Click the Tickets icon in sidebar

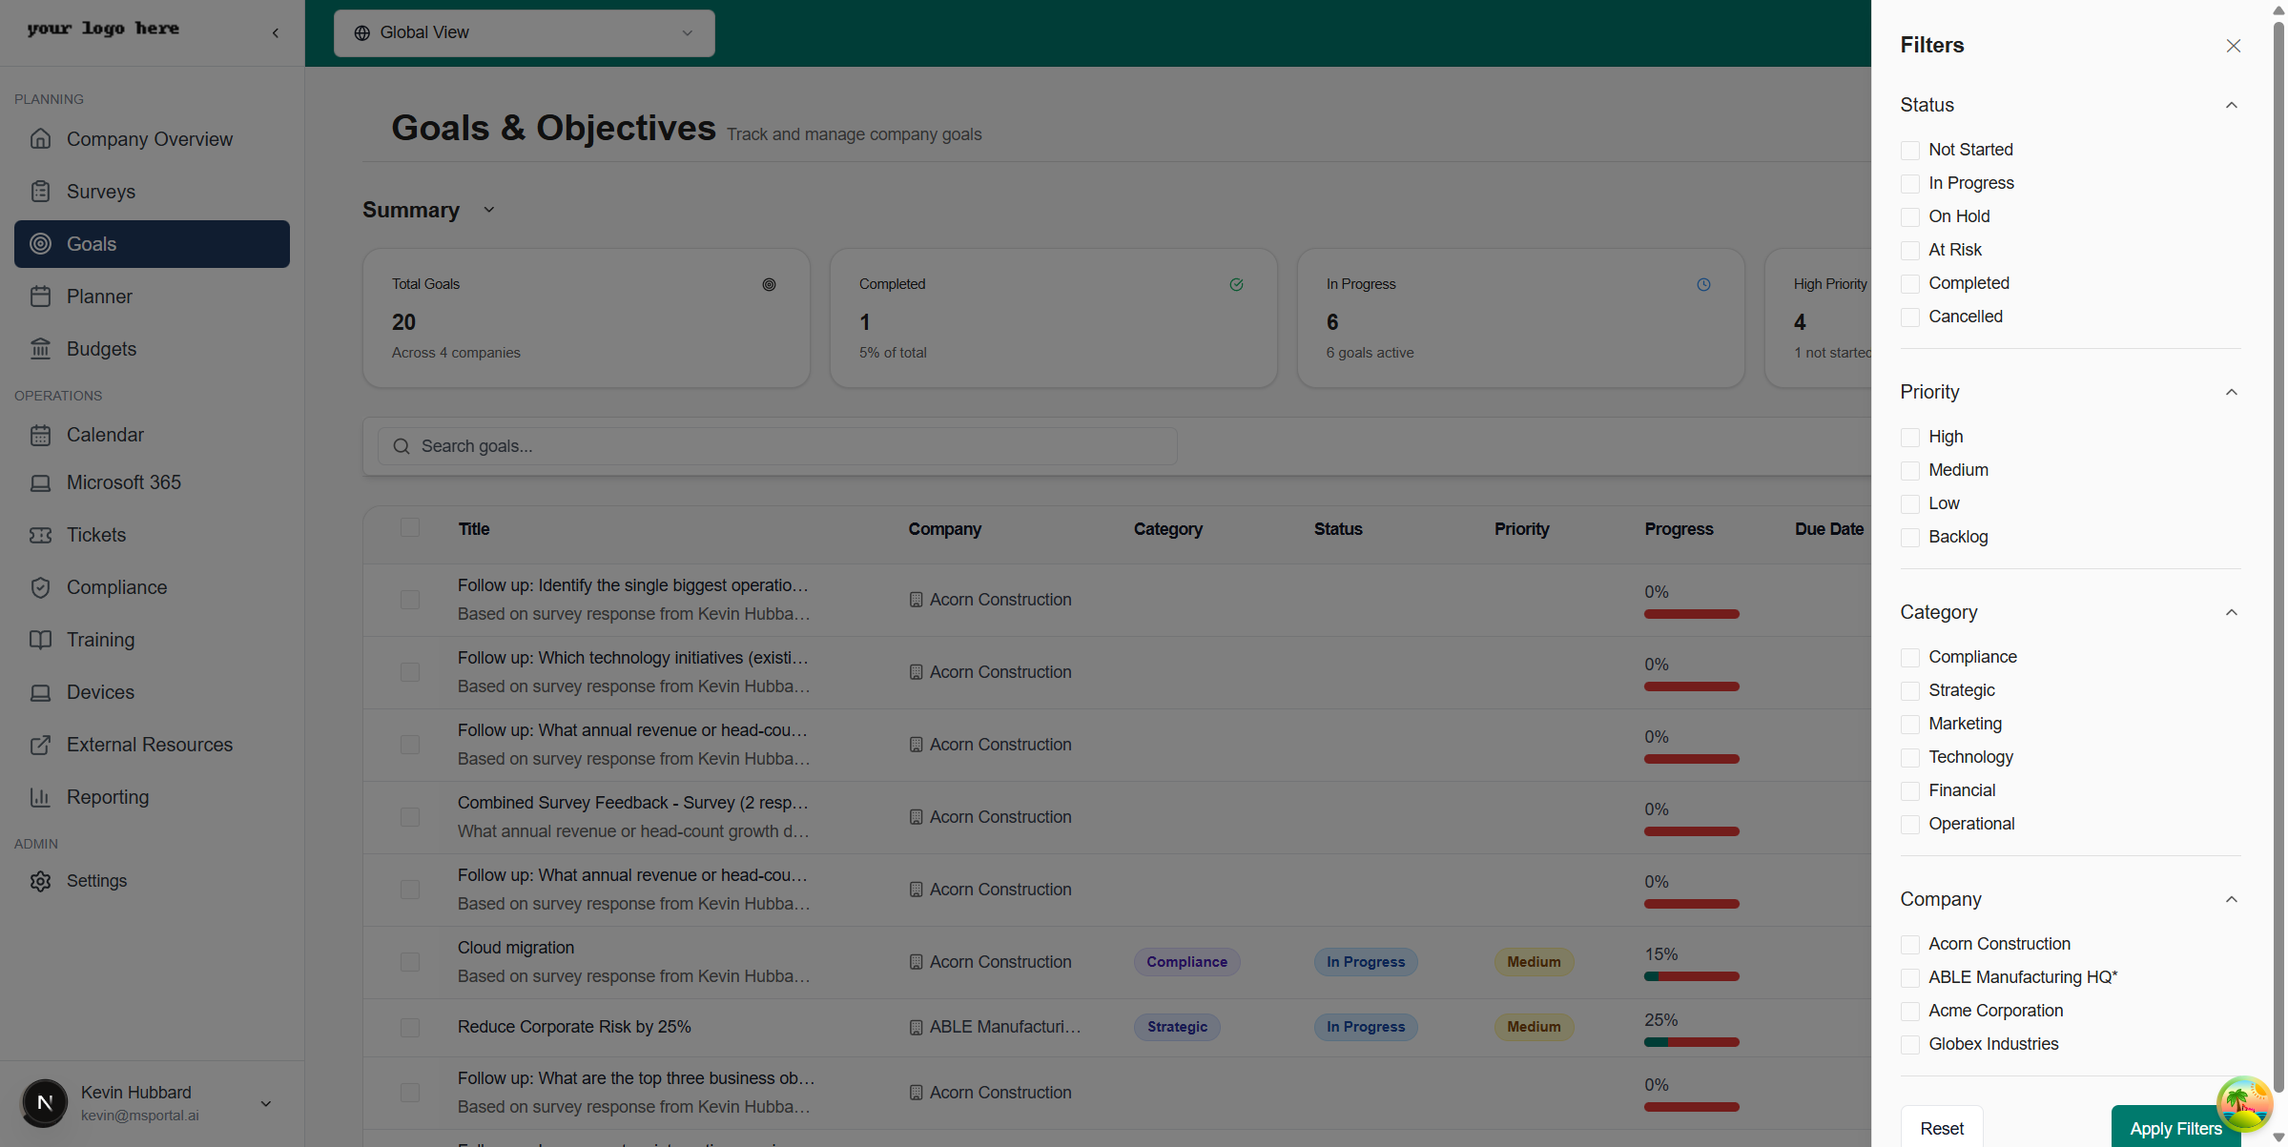pyautogui.click(x=40, y=535)
